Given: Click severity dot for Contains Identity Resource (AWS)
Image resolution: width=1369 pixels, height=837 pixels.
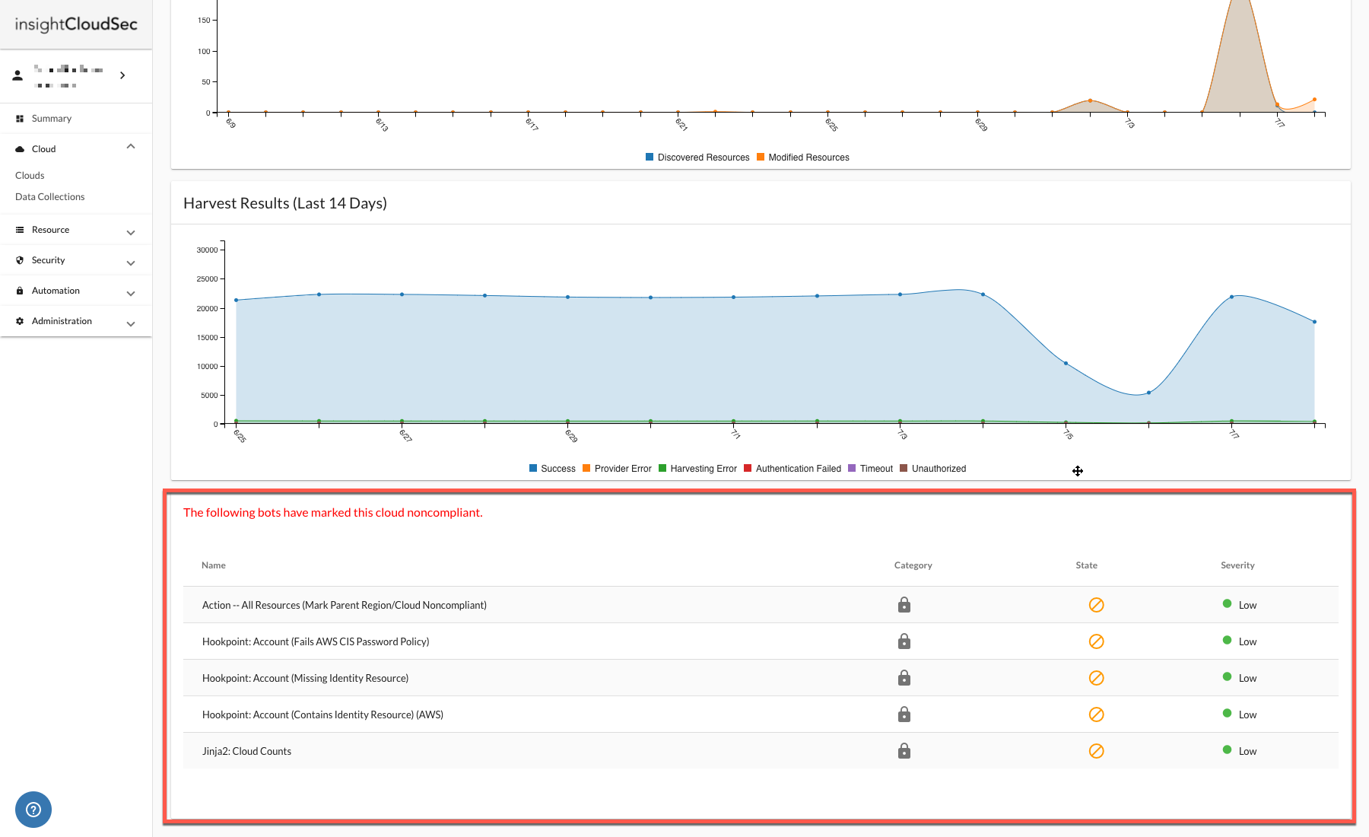Looking at the screenshot, I should (x=1227, y=713).
